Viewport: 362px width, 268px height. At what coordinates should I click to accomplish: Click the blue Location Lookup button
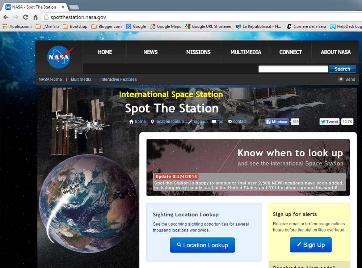coord(202,245)
